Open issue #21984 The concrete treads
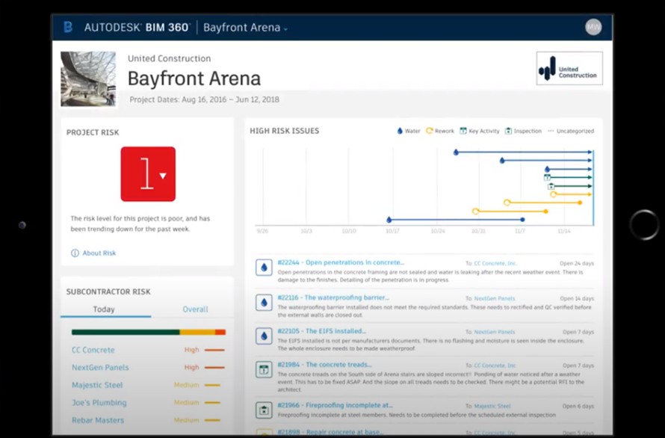Viewport: 665px width, 438px height. tap(324, 365)
